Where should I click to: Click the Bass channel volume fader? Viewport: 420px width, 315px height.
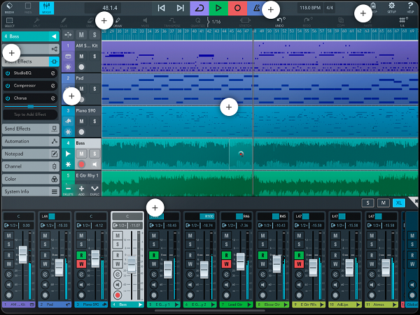[132, 265]
